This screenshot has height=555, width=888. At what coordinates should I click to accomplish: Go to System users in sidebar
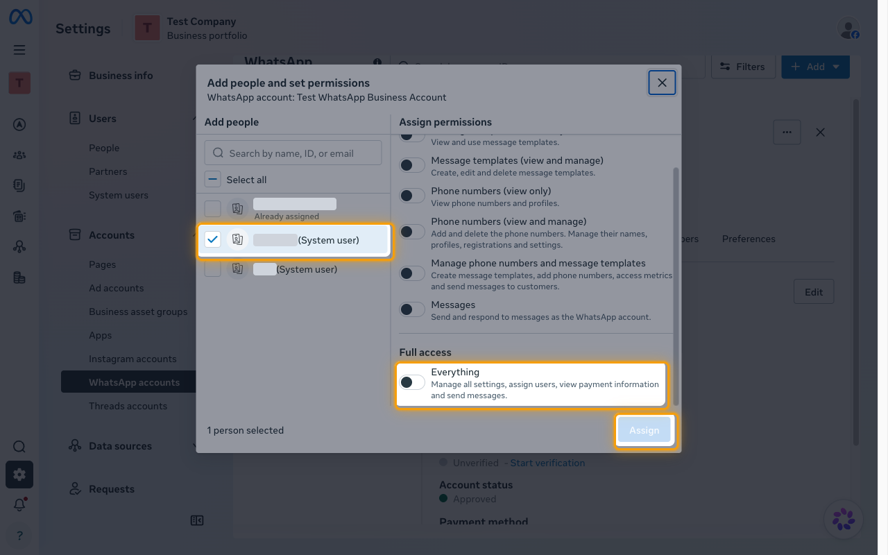tap(119, 195)
